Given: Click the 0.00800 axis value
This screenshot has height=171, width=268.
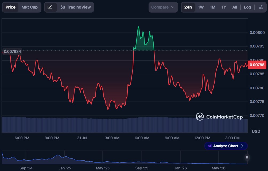Looking at the screenshot, I should (257, 33).
